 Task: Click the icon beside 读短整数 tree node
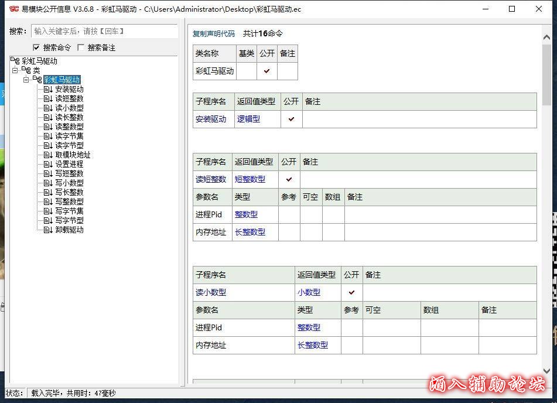48,99
